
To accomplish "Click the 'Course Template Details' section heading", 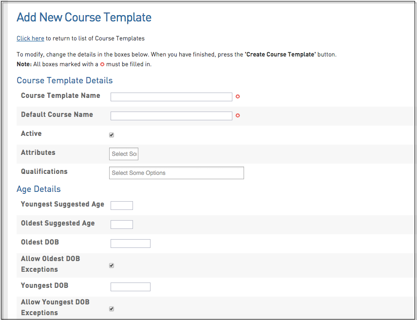I will [65, 80].
